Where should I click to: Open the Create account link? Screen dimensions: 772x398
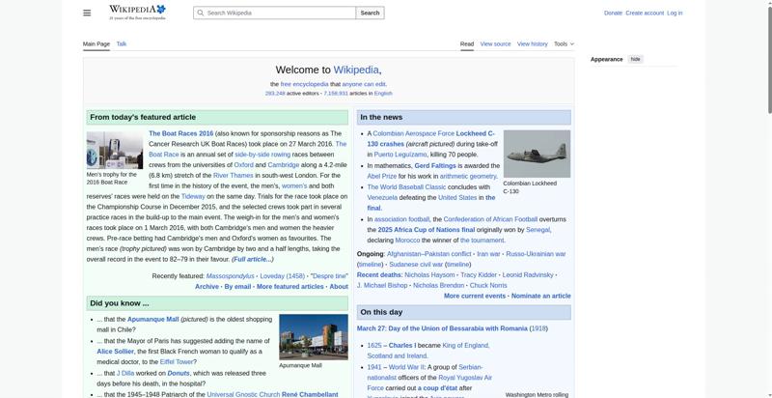645,13
